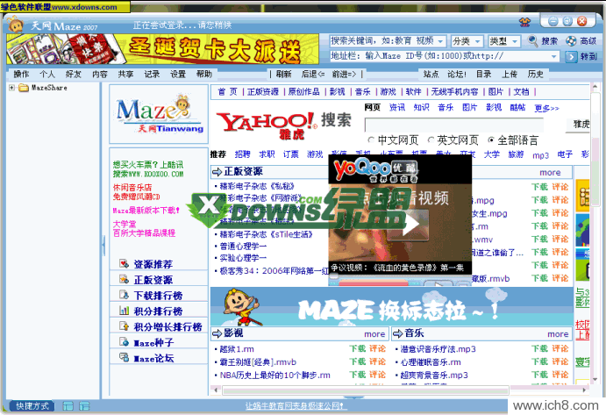
Task: Open 共享 menu
Action: (x=125, y=74)
